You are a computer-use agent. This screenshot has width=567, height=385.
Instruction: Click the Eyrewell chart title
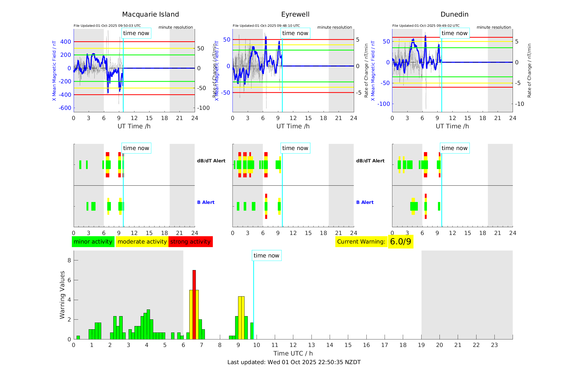pyautogui.click(x=295, y=14)
